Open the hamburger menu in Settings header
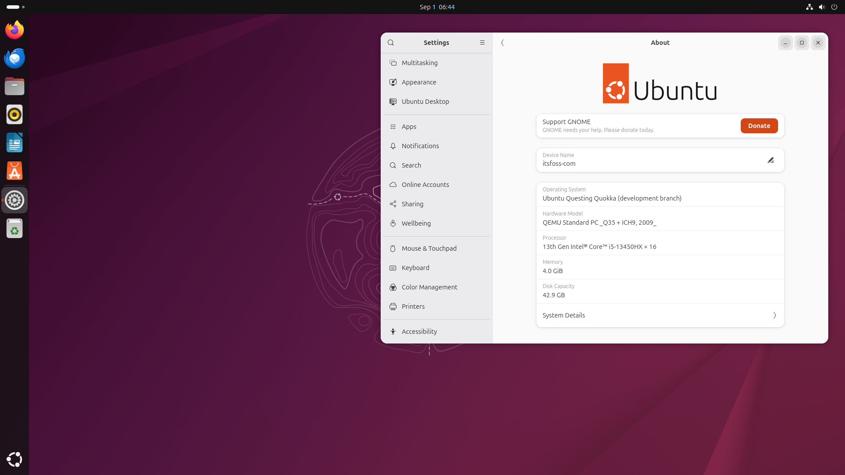 pyautogui.click(x=482, y=43)
